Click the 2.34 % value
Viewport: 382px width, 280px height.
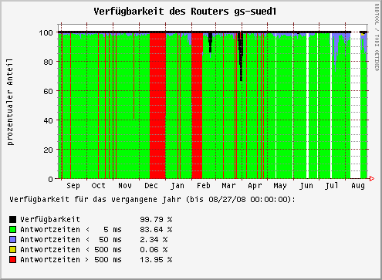[154, 240]
